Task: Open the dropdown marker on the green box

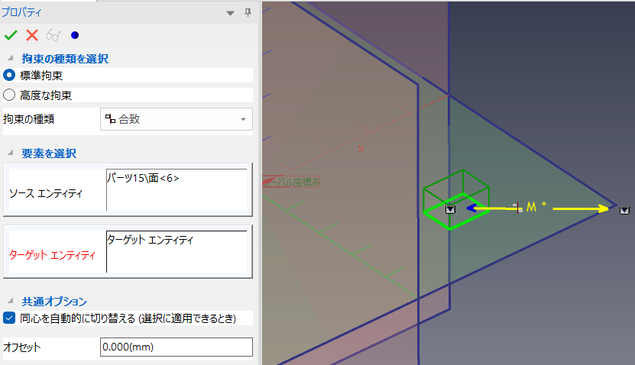Action: tap(450, 208)
